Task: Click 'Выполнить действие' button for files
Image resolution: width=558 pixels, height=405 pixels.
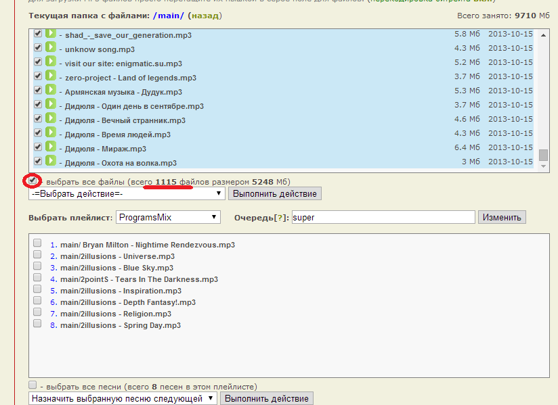Action: [x=274, y=193]
